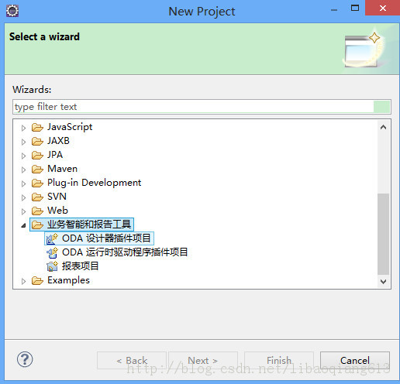The height and width of the screenshot is (384, 400).
Task: Select ODA 设计器插件项目 wizard
Action: [106, 238]
